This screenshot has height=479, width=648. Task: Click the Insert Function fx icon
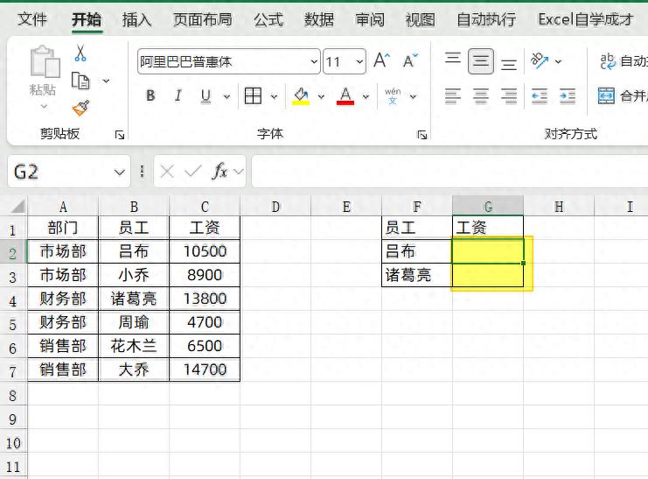(219, 171)
